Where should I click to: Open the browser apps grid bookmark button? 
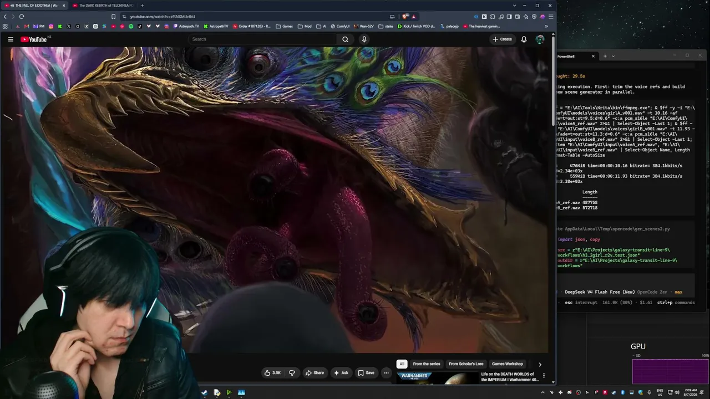coord(5,26)
